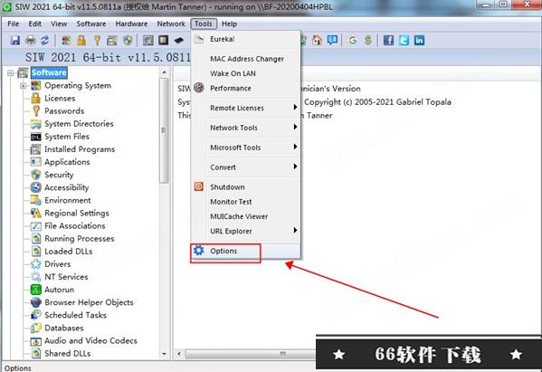Click the Print toolbar icon

tap(31, 41)
